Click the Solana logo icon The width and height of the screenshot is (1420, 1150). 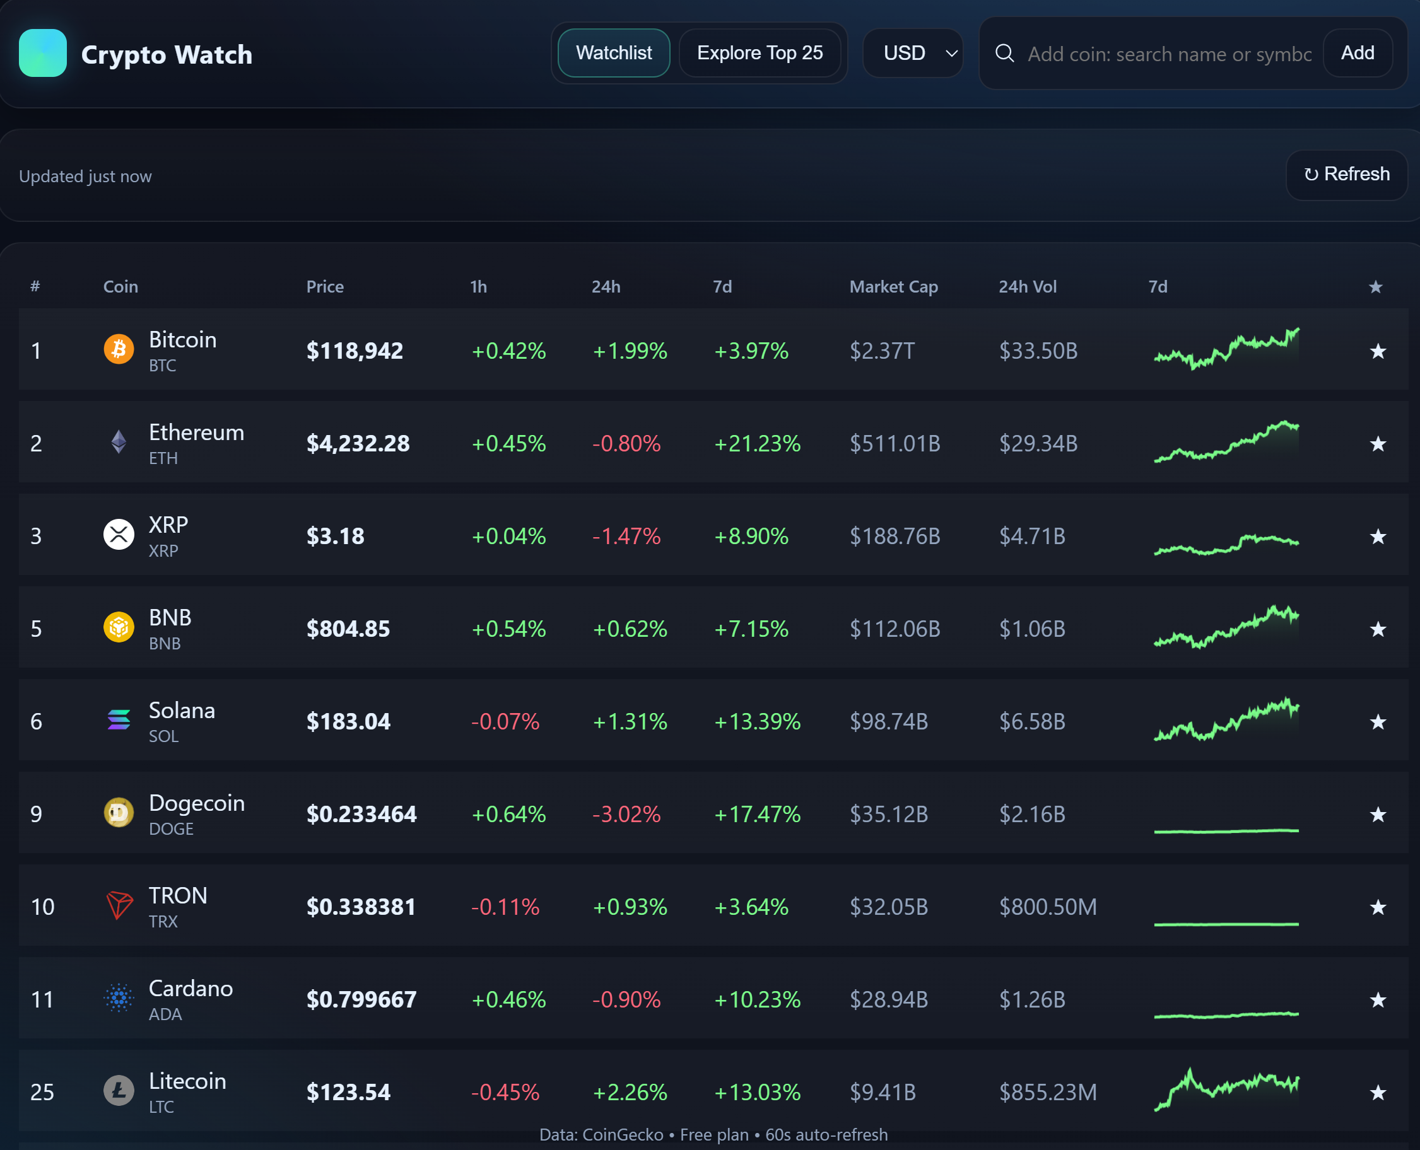[x=119, y=720]
